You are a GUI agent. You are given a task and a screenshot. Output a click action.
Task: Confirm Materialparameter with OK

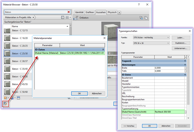[79, 93]
